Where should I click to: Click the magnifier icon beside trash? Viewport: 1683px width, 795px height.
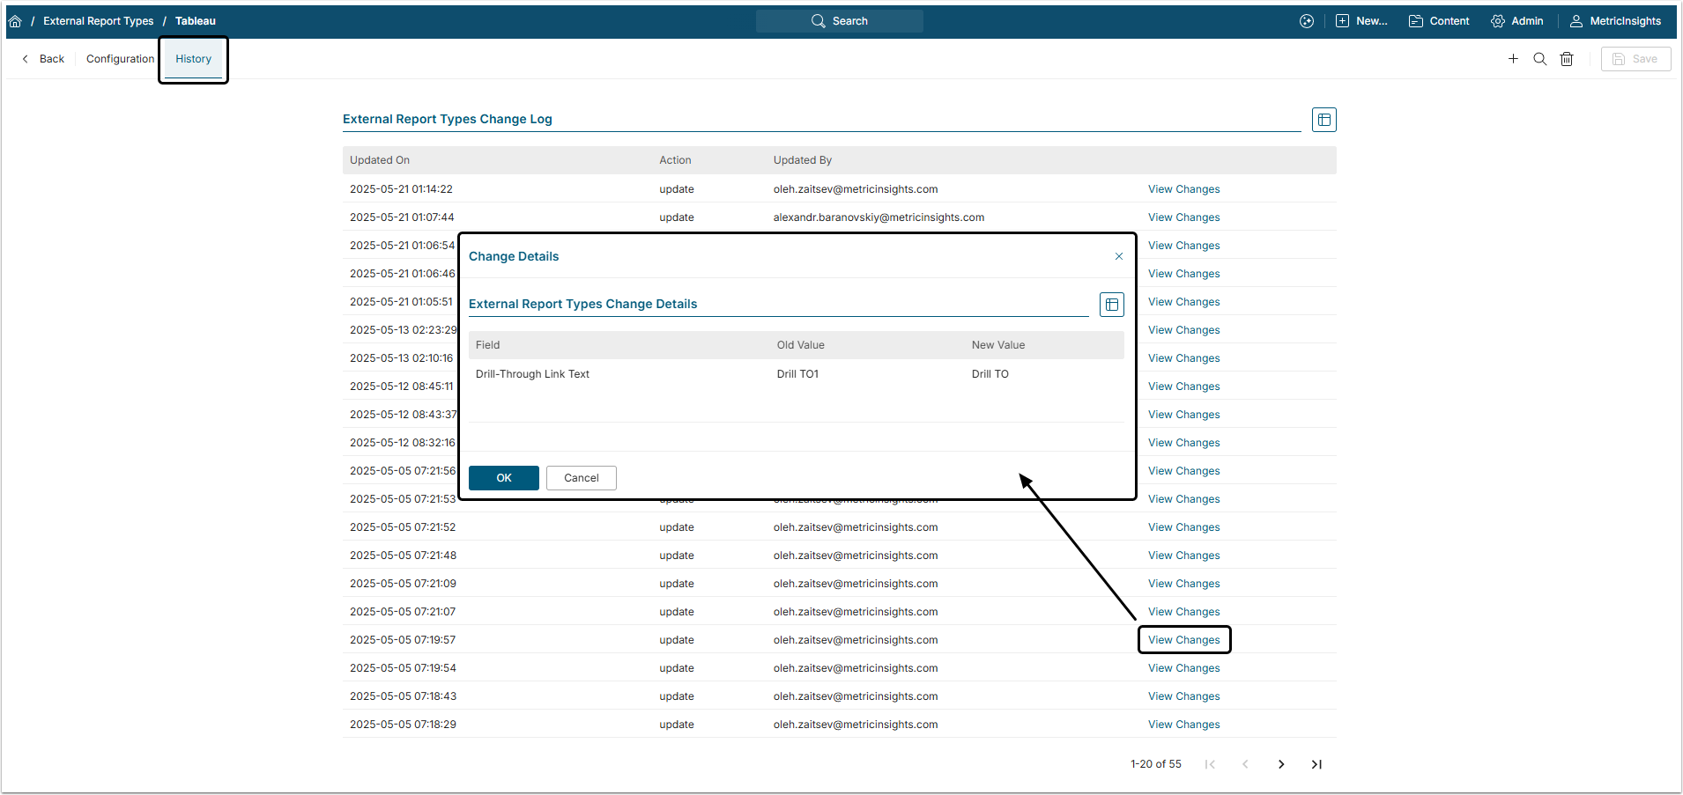1539,59
